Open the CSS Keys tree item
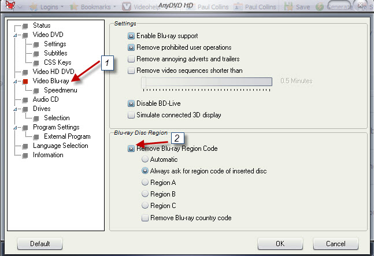This screenshot has height=256, width=374. [58, 62]
